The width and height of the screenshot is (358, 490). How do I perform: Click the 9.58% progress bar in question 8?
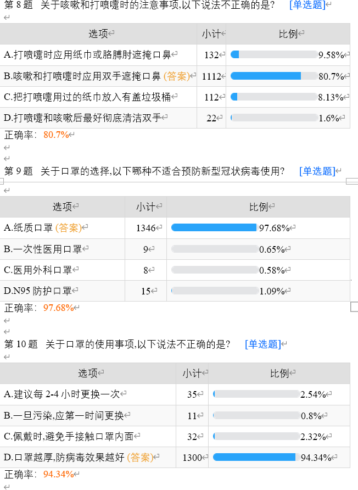273,55
